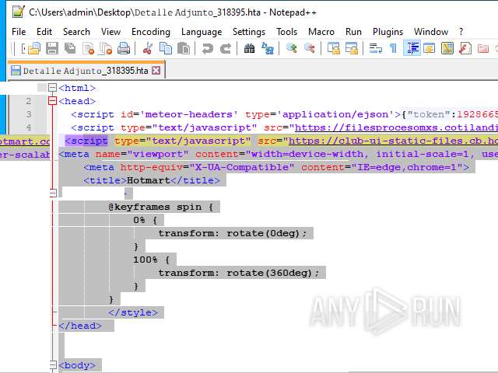The height and width of the screenshot is (373, 498).
Task: Print the document with the printer icon
Action: (124, 48)
